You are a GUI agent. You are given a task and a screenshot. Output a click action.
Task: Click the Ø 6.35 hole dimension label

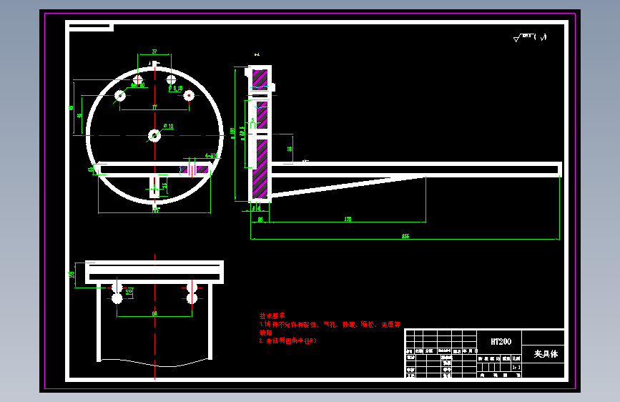(x=176, y=88)
